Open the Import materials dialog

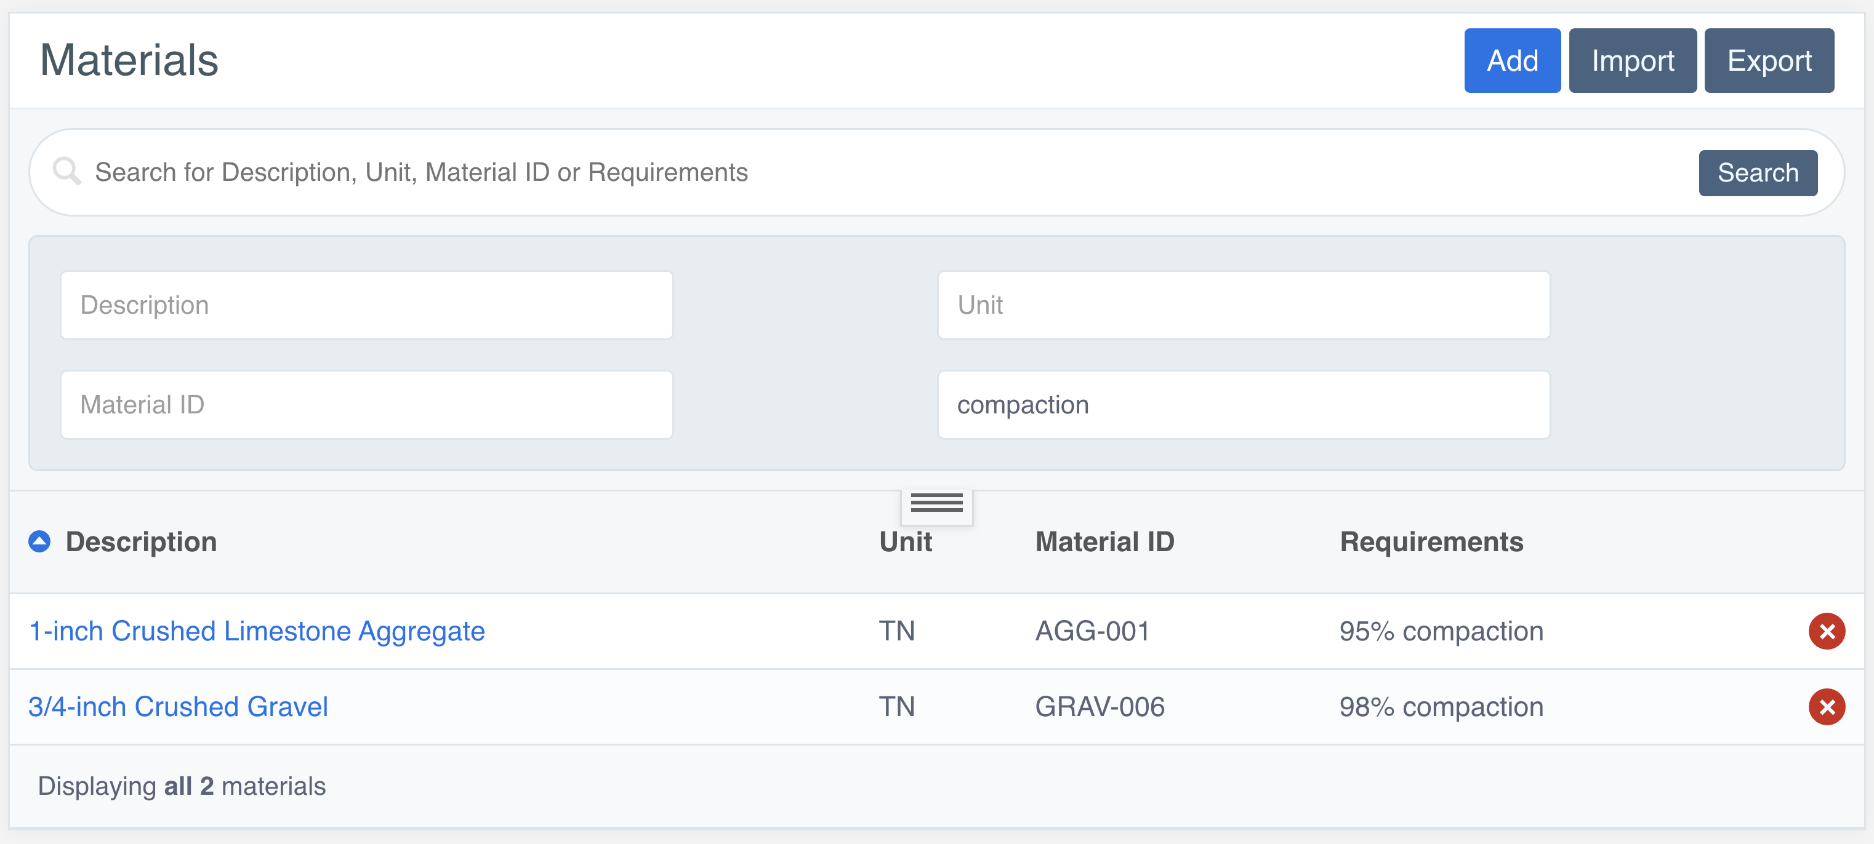[x=1632, y=60]
